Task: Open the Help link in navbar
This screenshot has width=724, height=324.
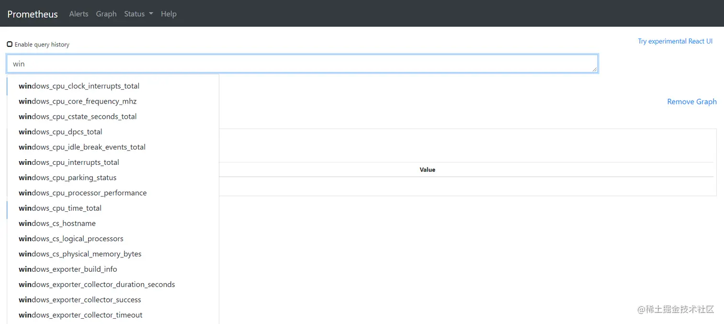Action: (x=169, y=14)
